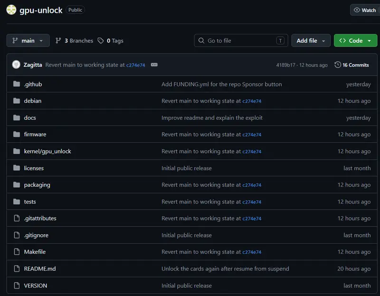Open the kernel/gpu_unlock folder
Screen dimensions: 380x296
tap(47, 151)
